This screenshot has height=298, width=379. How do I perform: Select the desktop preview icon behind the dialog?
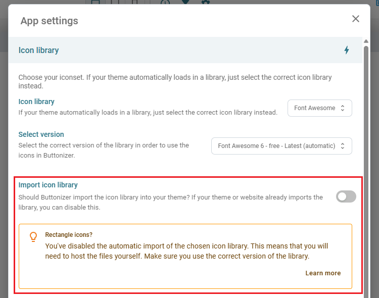click(x=96, y=2)
